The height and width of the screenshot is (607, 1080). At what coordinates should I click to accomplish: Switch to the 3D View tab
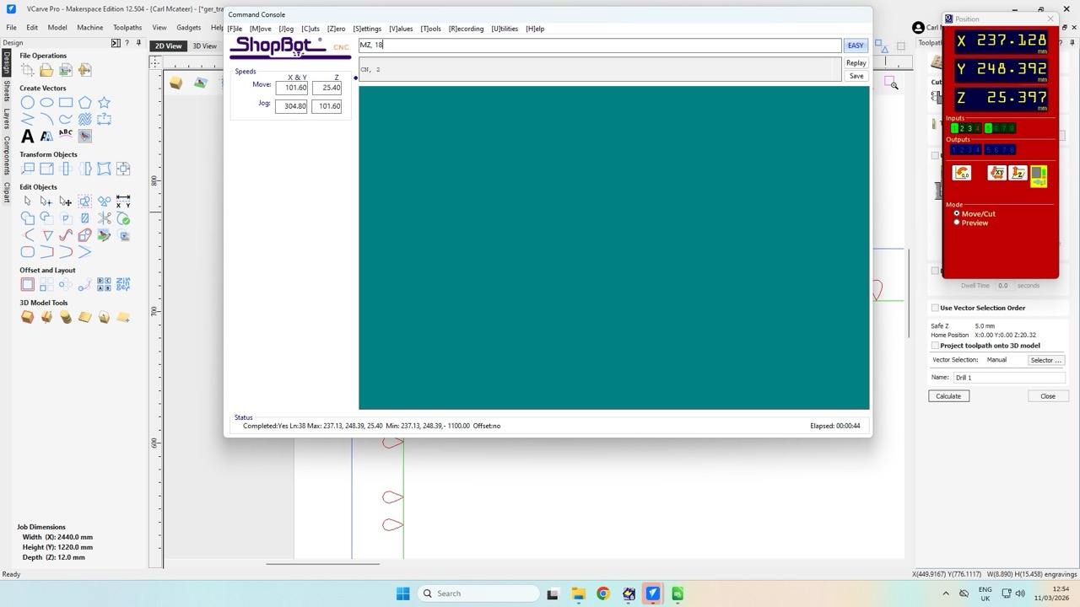pyautogui.click(x=204, y=46)
